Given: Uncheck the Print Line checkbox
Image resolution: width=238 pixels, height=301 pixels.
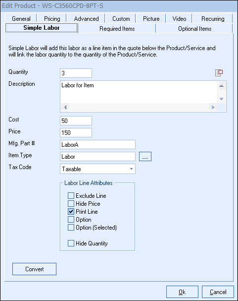Looking at the screenshot, I should pyautogui.click(x=71, y=212).
